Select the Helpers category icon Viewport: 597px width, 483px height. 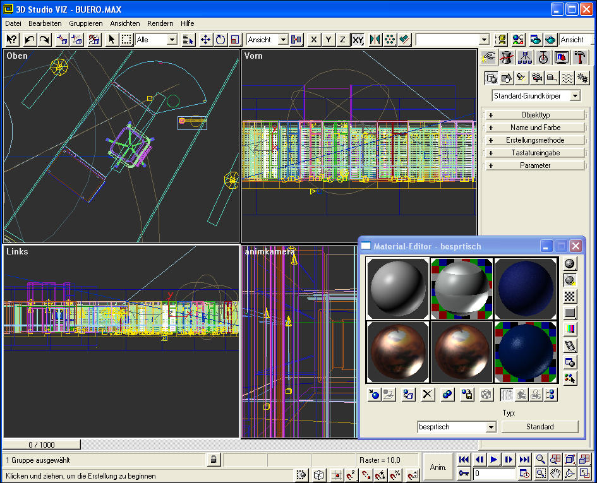pyautogui.click(x=552, y=78)
